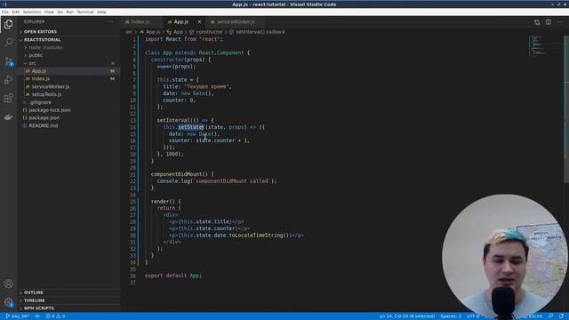Click the synchronize changes status icon
The width and height of the screenshot is (569, 320).
(x=37, y=316)
